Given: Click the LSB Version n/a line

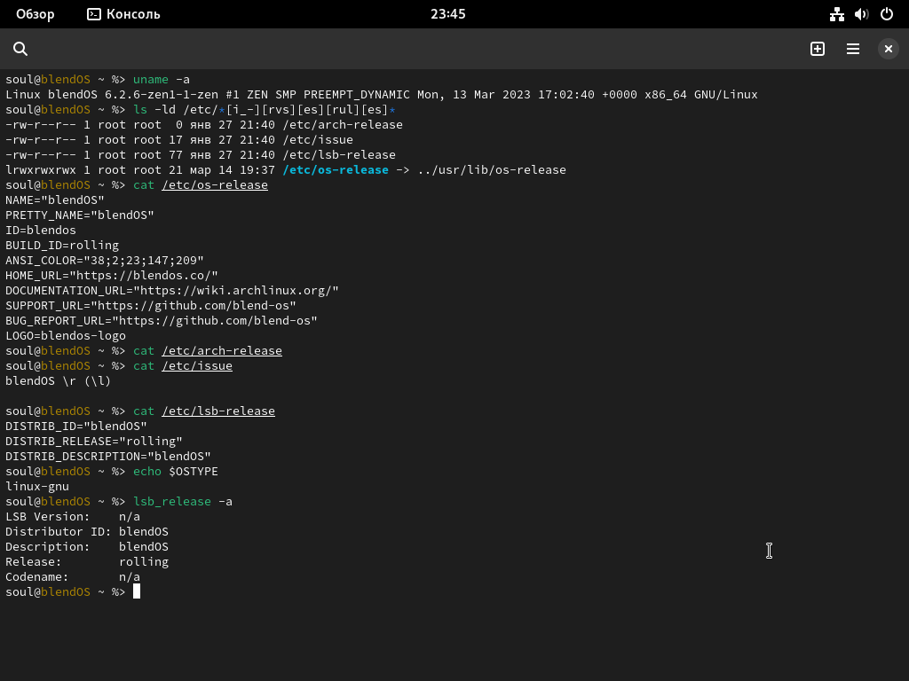Looking at the screenshot, I should (x=73, y=516).
